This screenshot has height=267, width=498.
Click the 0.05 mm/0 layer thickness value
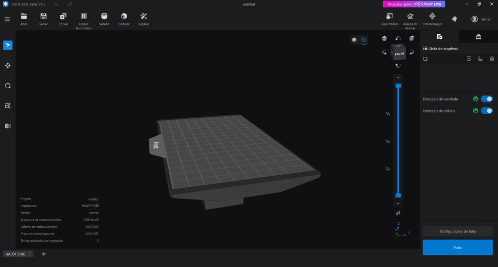(x=91, y=220)
